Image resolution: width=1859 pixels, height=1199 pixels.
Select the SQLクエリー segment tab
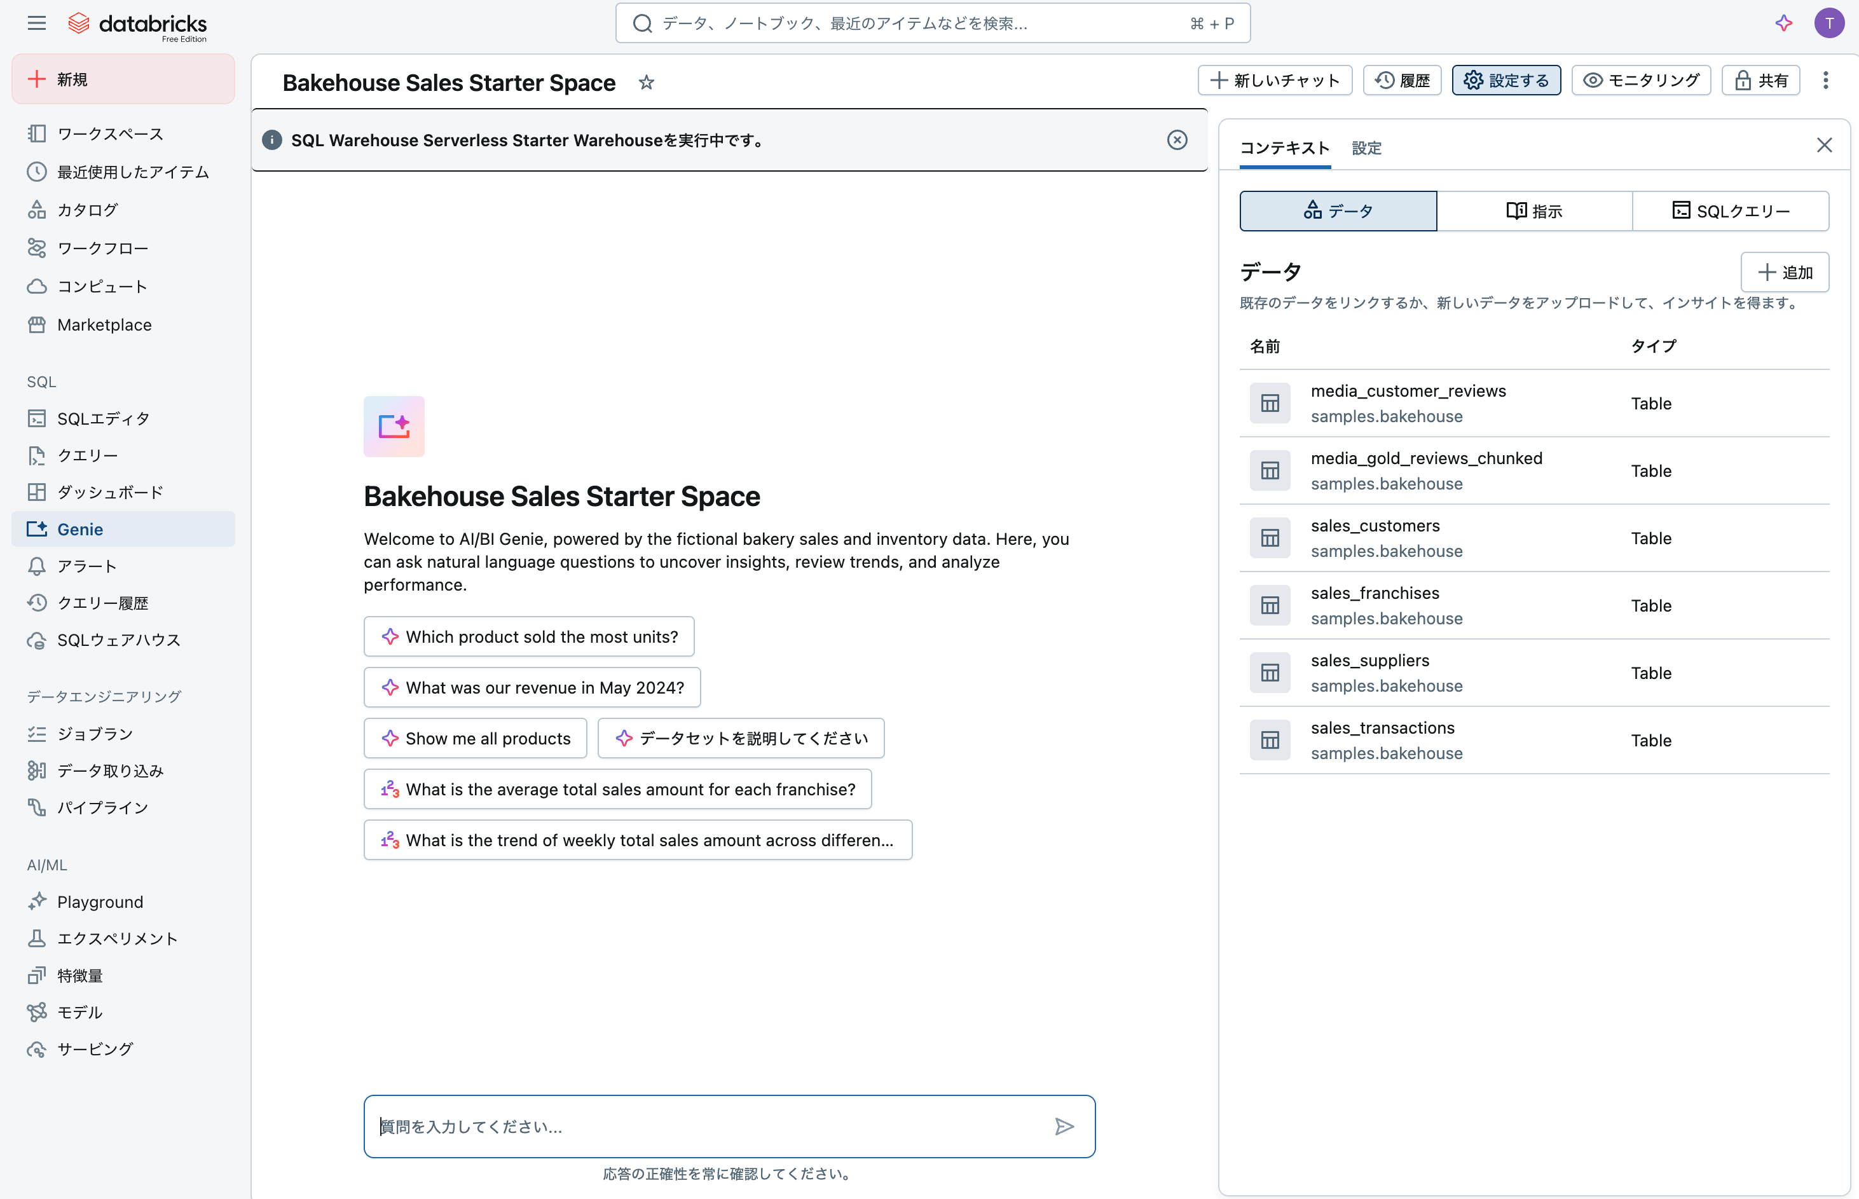(1731, 211)
